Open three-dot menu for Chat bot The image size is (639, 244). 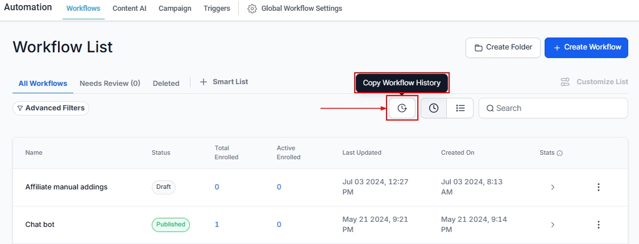pyautogui.click(x=598, y=225)
